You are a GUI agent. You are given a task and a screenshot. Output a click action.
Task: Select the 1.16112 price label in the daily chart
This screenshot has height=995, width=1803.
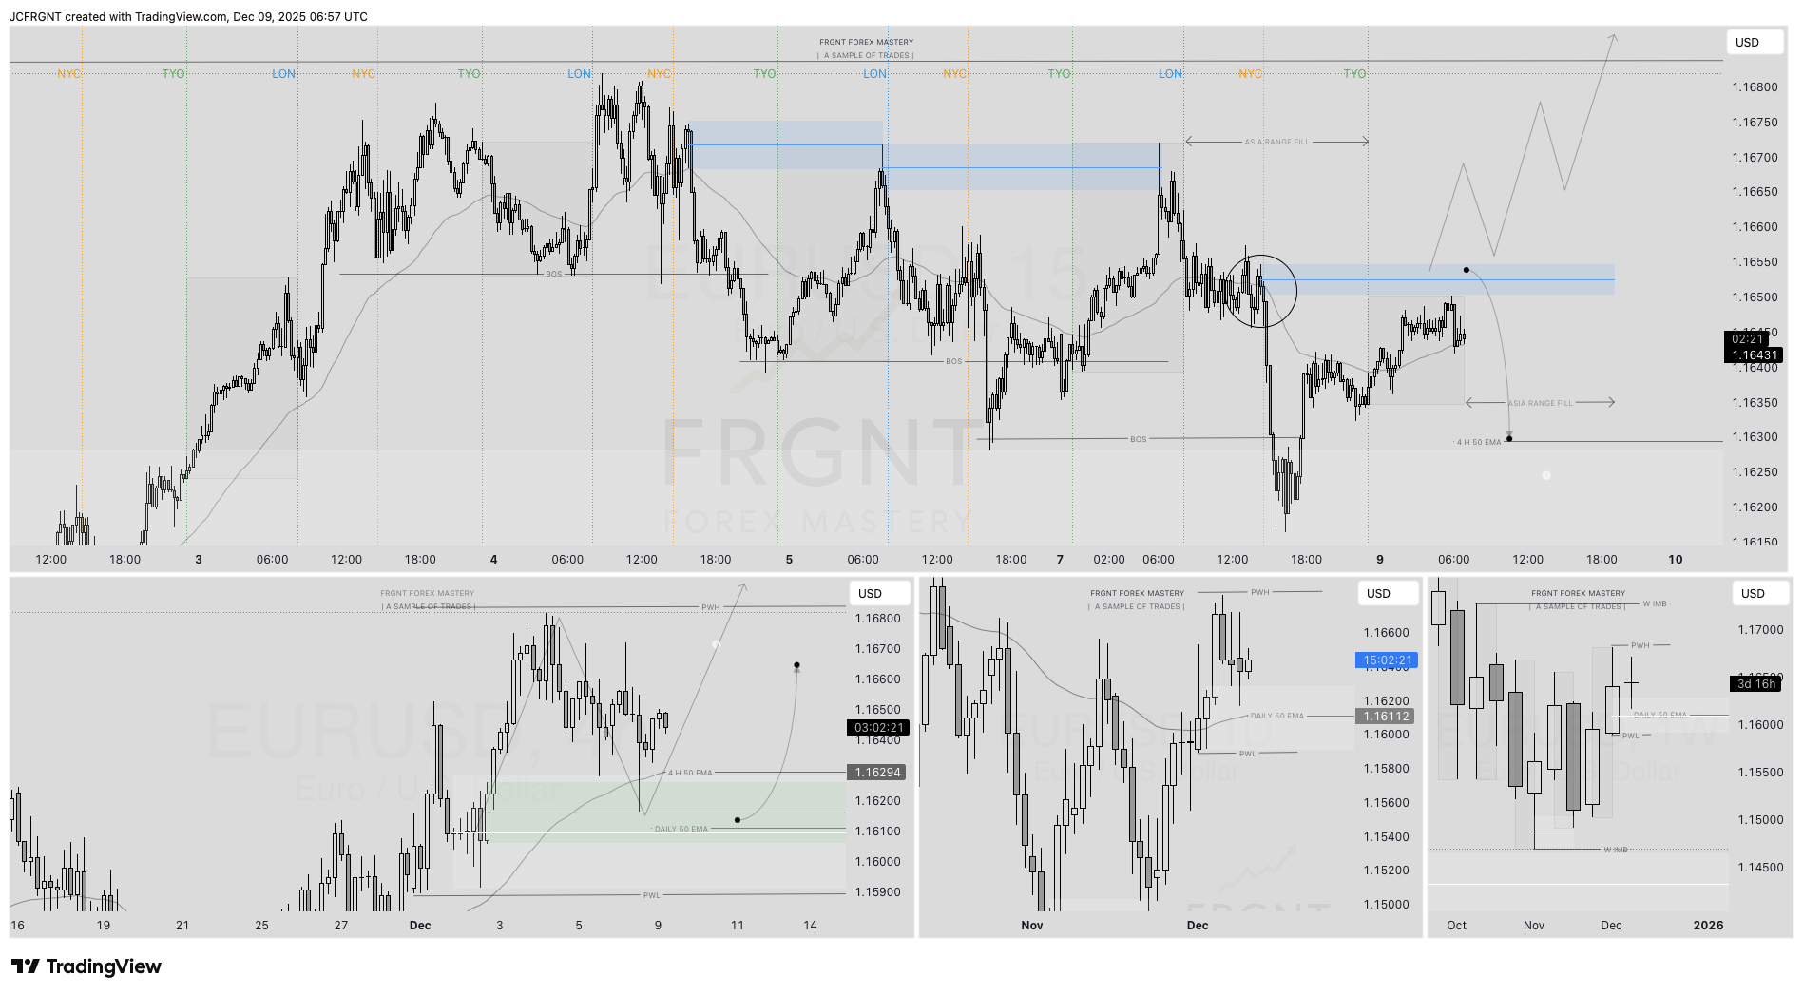point(1387,717)
